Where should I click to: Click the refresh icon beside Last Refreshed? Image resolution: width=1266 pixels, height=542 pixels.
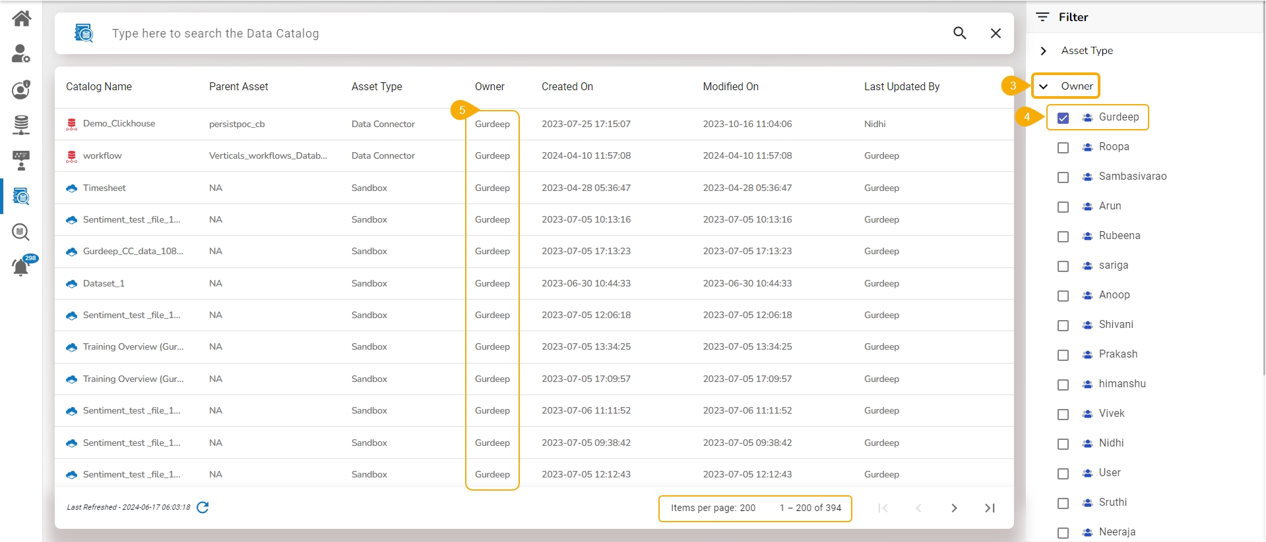(x=203, y=507)
